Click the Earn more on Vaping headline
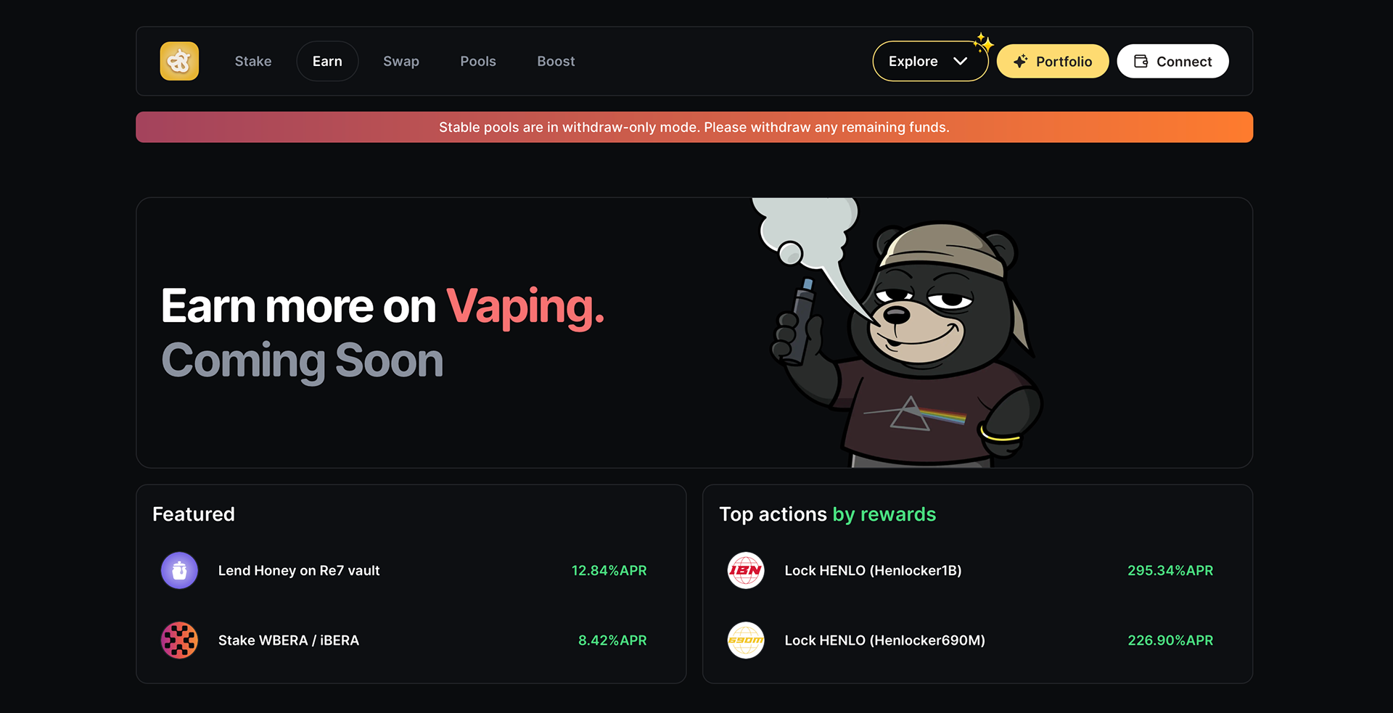1393x713 pixels. [x=382, y=307]
